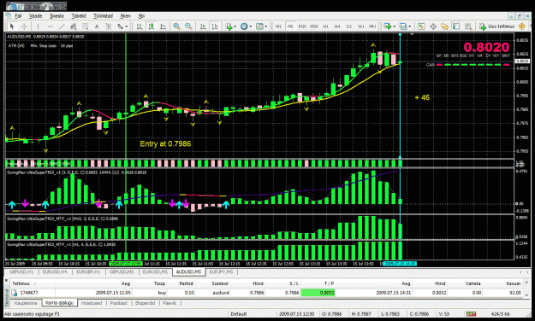Screen dimensions: 535x321
Task: Select the cursor arrow tool
Action: pos(12,26)
